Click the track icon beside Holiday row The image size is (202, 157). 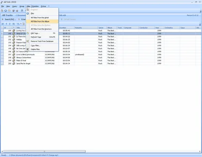pyautogui.click(x=14, y=40)
